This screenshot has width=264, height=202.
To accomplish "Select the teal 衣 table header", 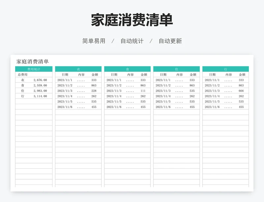I will [x=78, y=69].
